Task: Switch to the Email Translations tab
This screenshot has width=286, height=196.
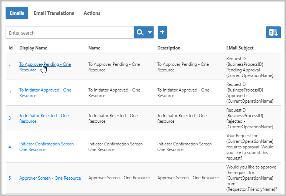Action: tap(54, 13)
